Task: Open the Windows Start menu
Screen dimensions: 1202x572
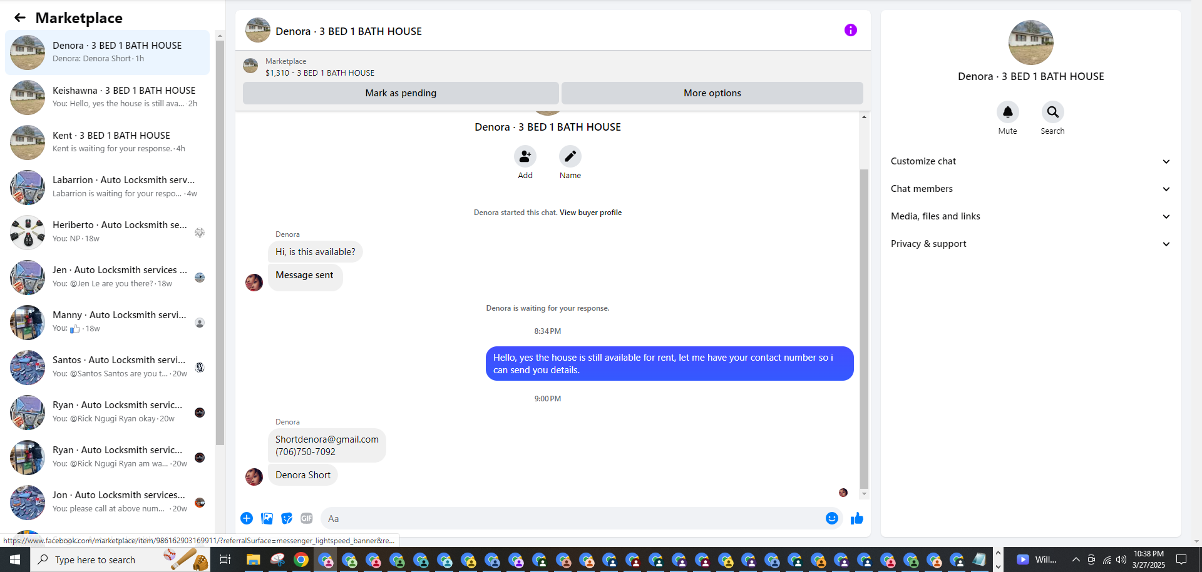Action: tap(15, 559)
